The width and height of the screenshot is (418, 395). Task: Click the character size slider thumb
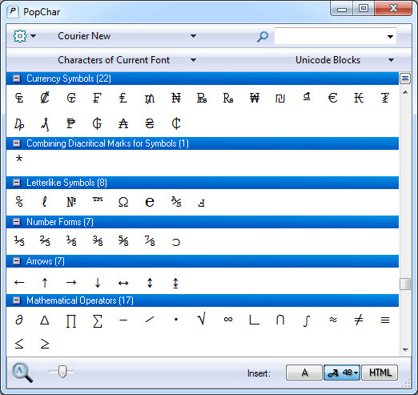point(62,372)
